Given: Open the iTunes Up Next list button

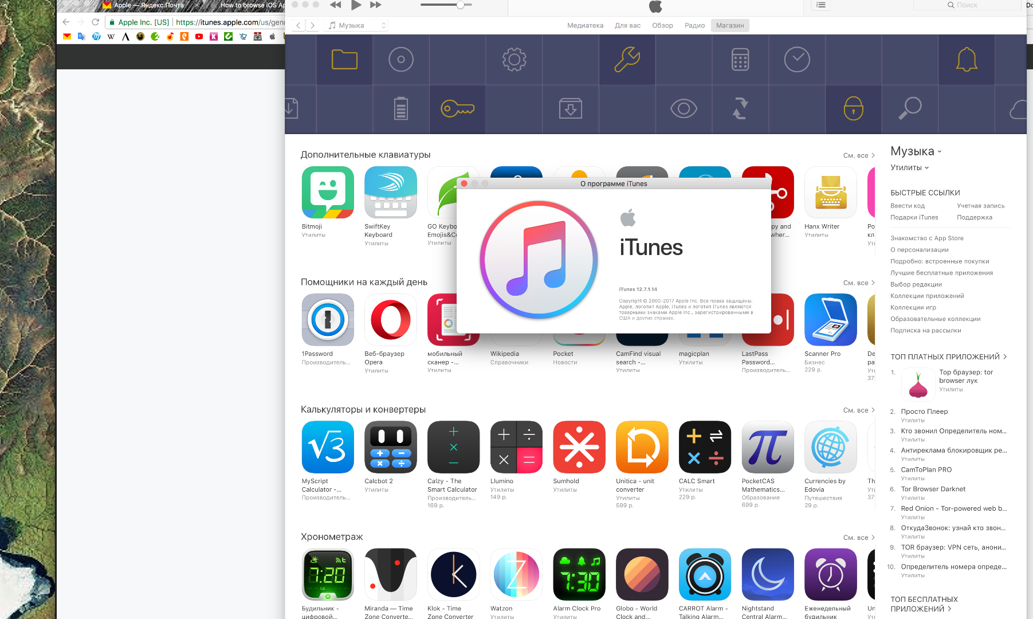Looking at the screenshot, I should point(821,5).
